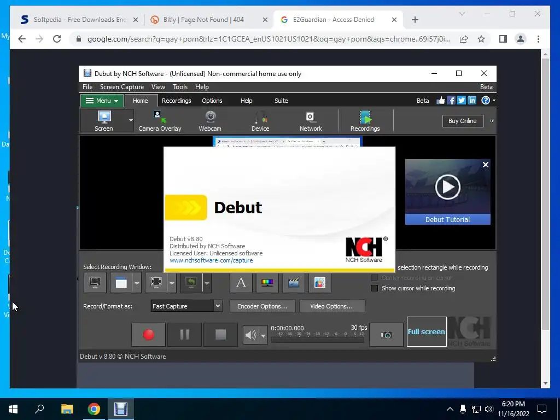
Task: Open the LinkedIn share icon
Action: pyautogui.click(x=472, y=101)
